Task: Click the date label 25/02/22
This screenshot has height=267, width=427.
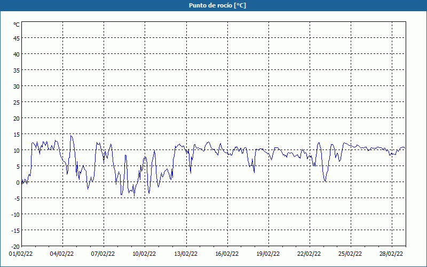Action: point(350,254)
